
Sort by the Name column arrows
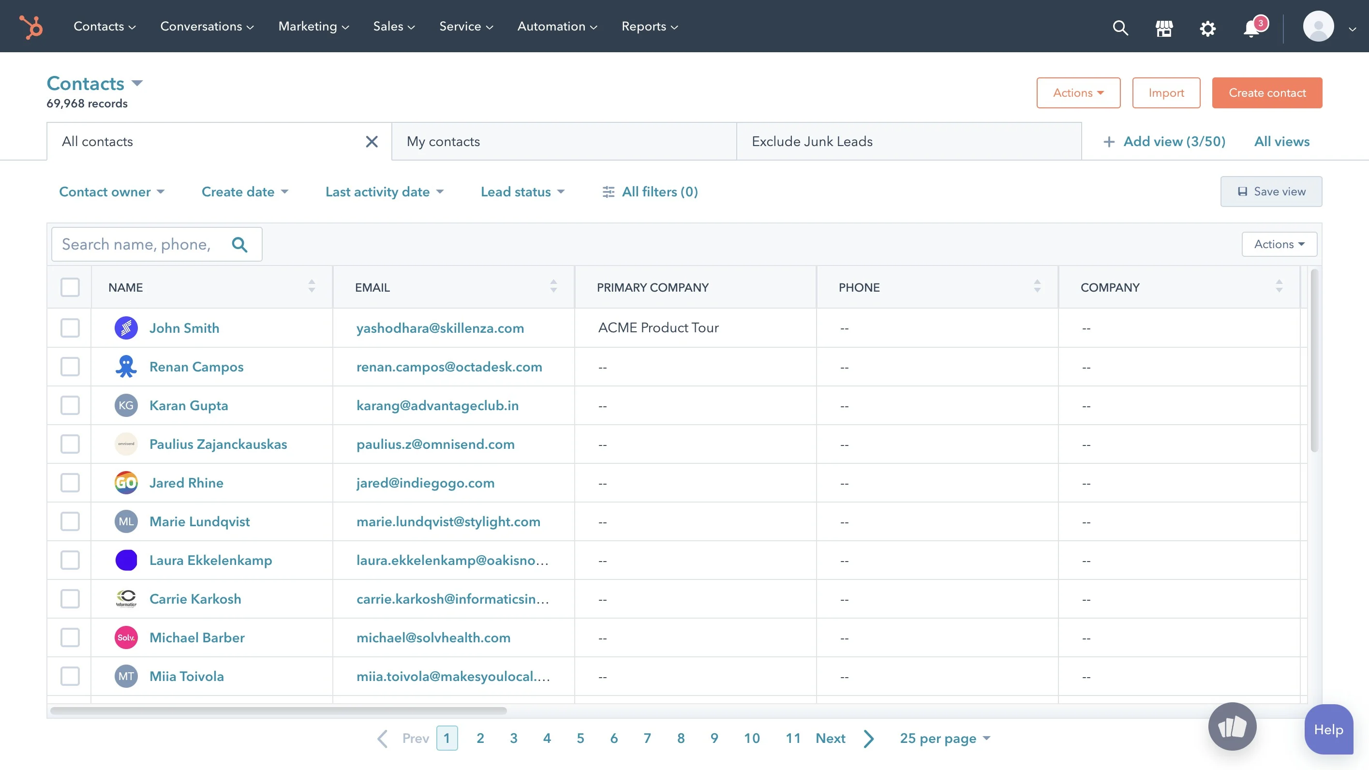tap(312, 286)
